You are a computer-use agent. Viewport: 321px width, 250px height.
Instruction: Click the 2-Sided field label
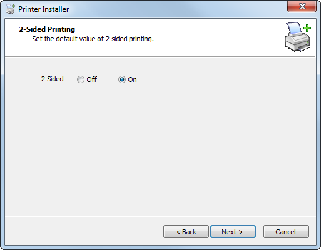[x=52, y=79]
